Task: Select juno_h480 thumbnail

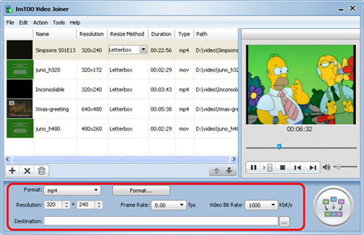Action: click(x=20, y=128)
